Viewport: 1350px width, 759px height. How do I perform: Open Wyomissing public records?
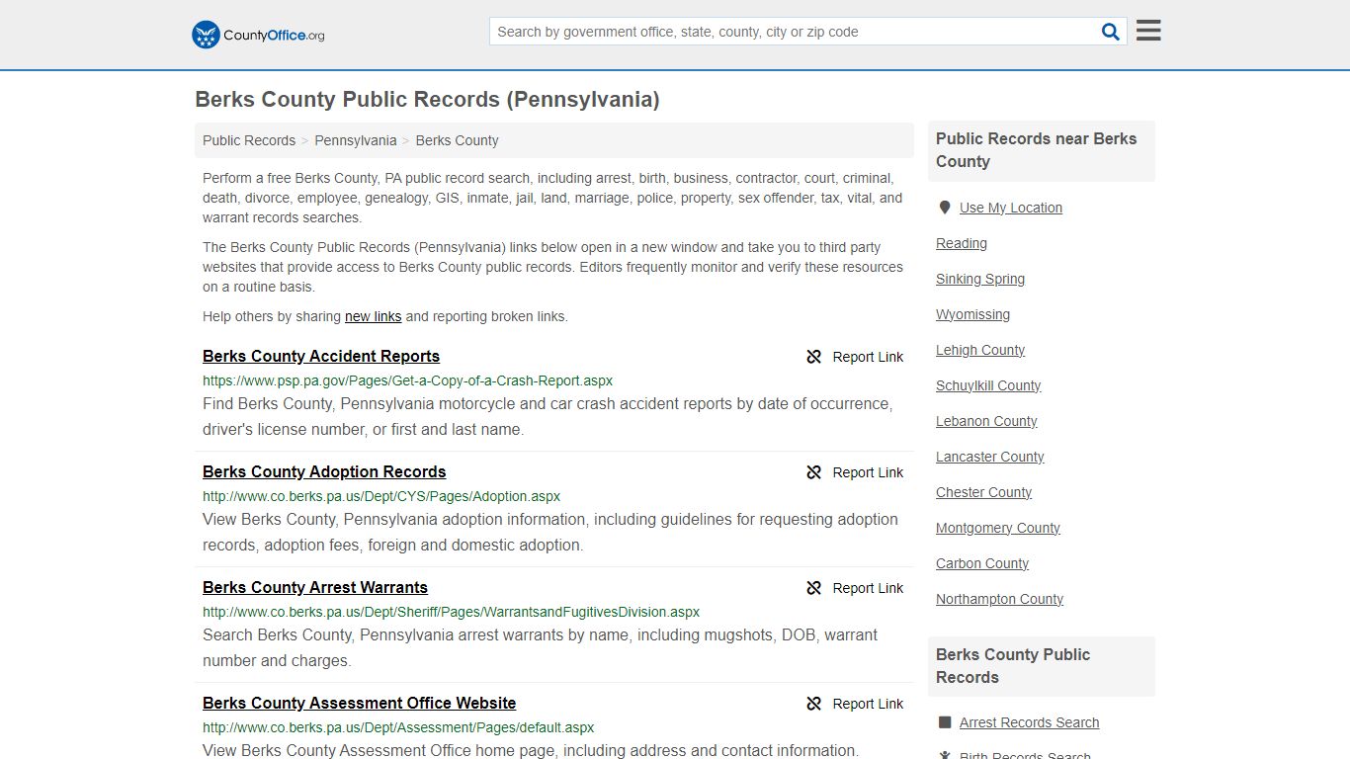pos(972,314)
